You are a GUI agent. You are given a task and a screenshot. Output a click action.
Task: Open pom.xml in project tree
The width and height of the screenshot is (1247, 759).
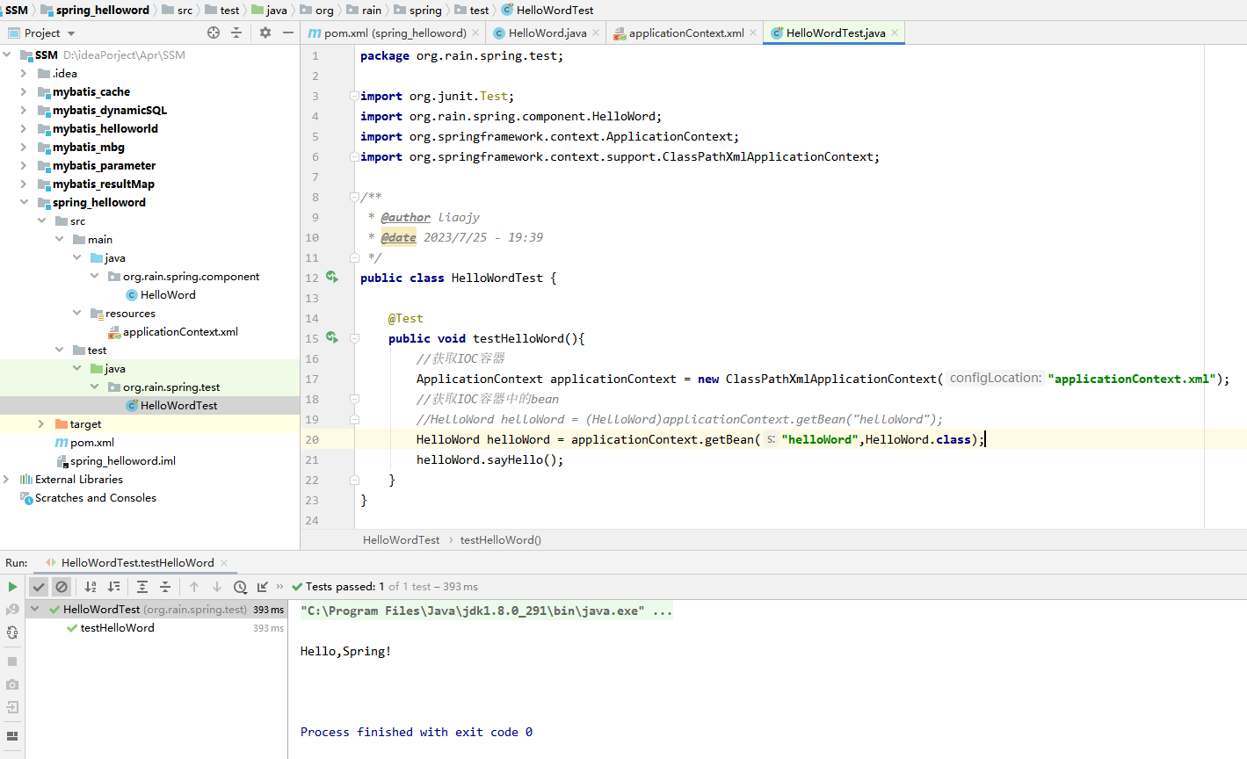coord(91,443)
